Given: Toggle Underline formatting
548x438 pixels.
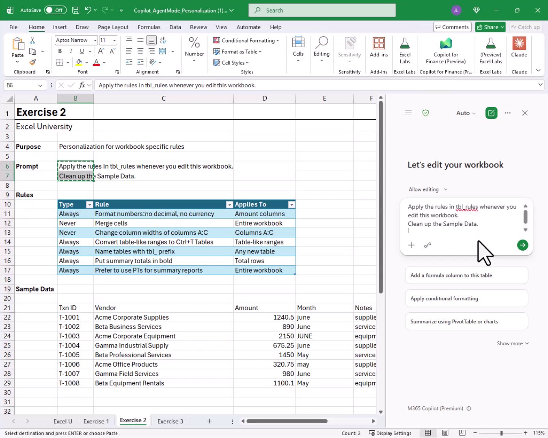Looking at the screenshot, I should 82,51.
